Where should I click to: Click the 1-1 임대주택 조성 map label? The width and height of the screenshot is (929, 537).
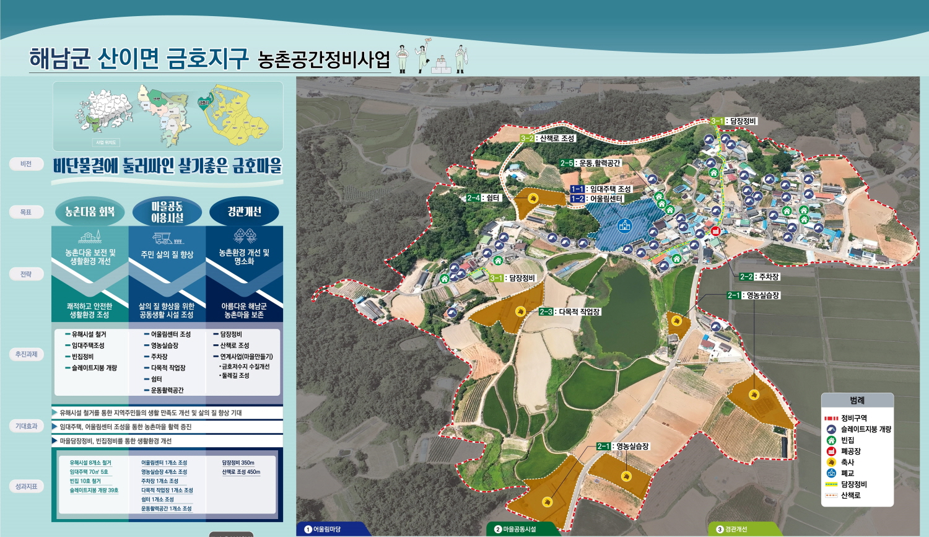(601, 189)
